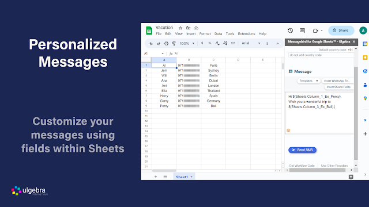Click the undo toolbar icon
The height and width of the screenshot is (207, 369).
coord(151,44)
